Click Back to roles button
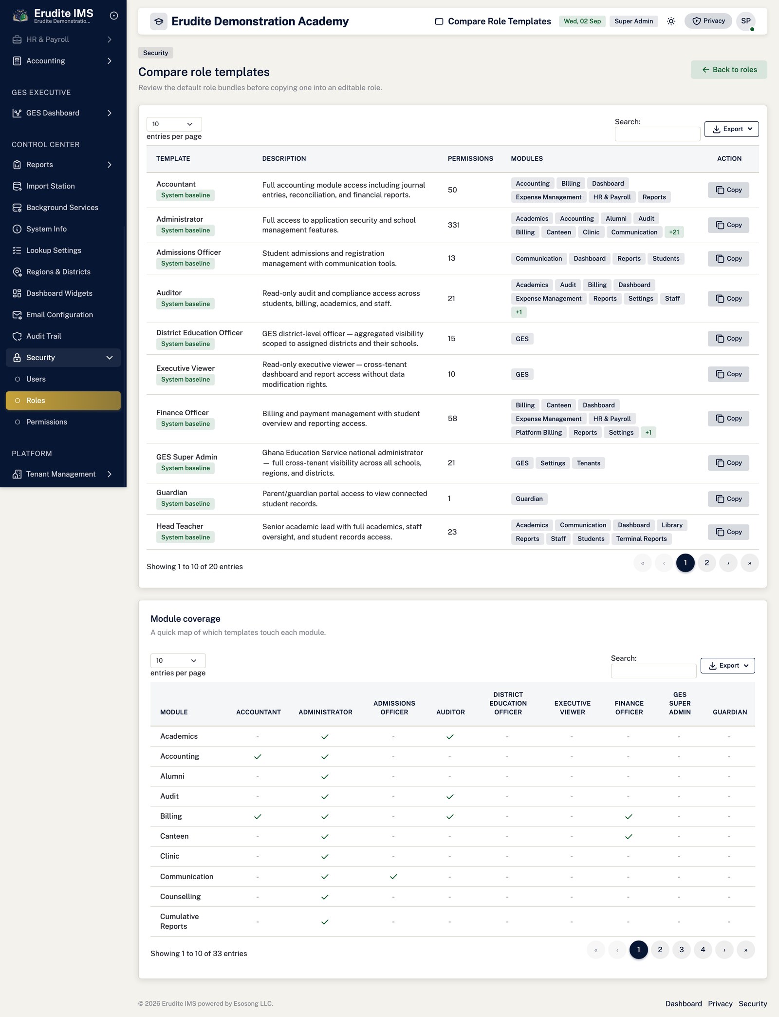Screen dimensions: 779x1017 click(x=729, y=70)
